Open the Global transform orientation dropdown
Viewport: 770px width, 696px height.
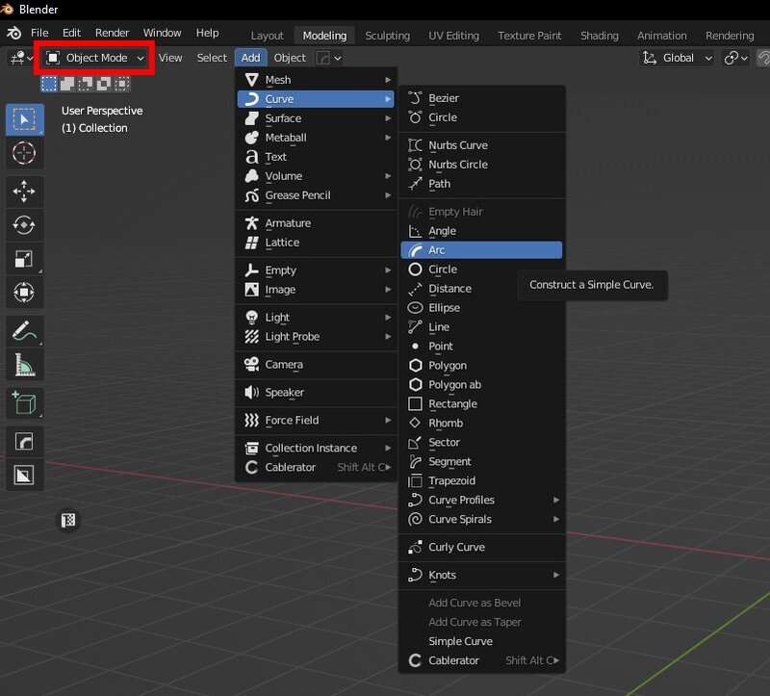pyautogui.click(x=678, y=58)
